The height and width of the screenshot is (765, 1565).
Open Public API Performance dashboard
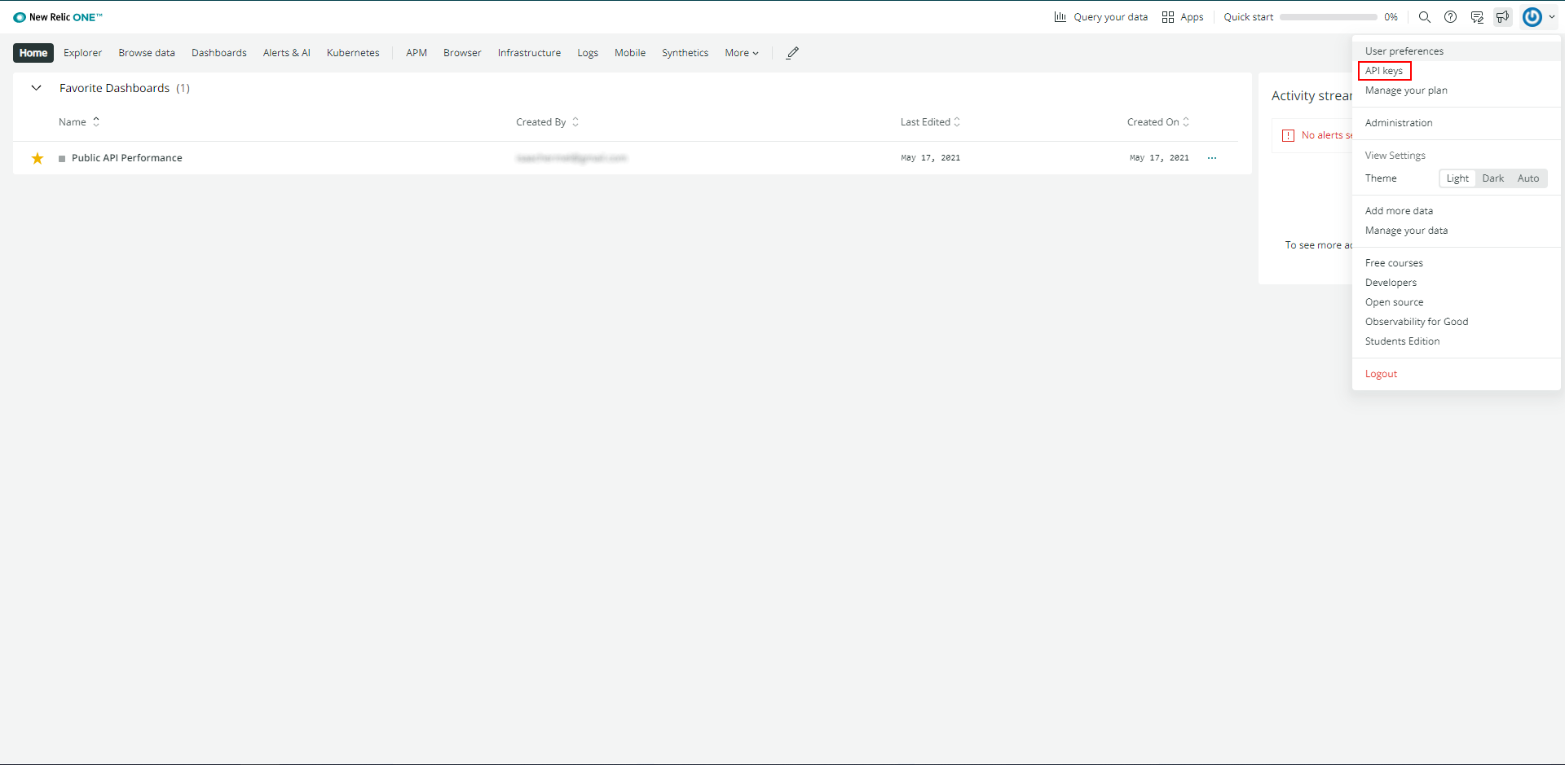(126, 158)
